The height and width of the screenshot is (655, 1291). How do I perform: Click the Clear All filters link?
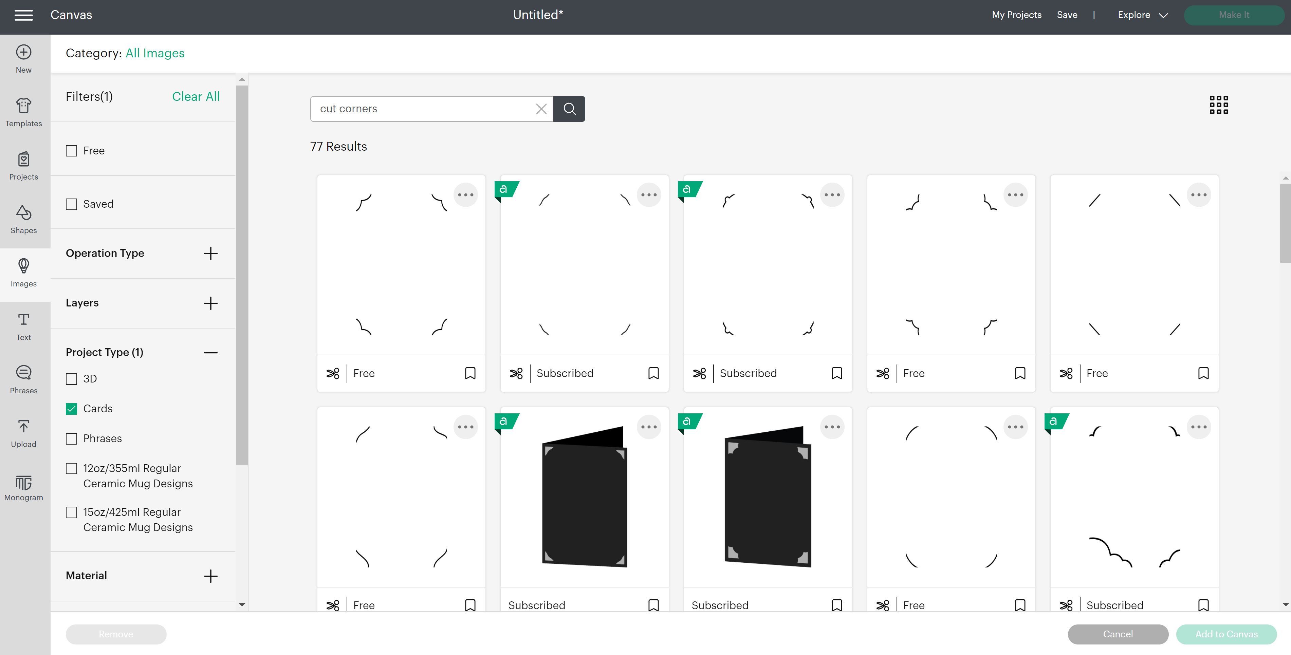click(x=196, y=97)
